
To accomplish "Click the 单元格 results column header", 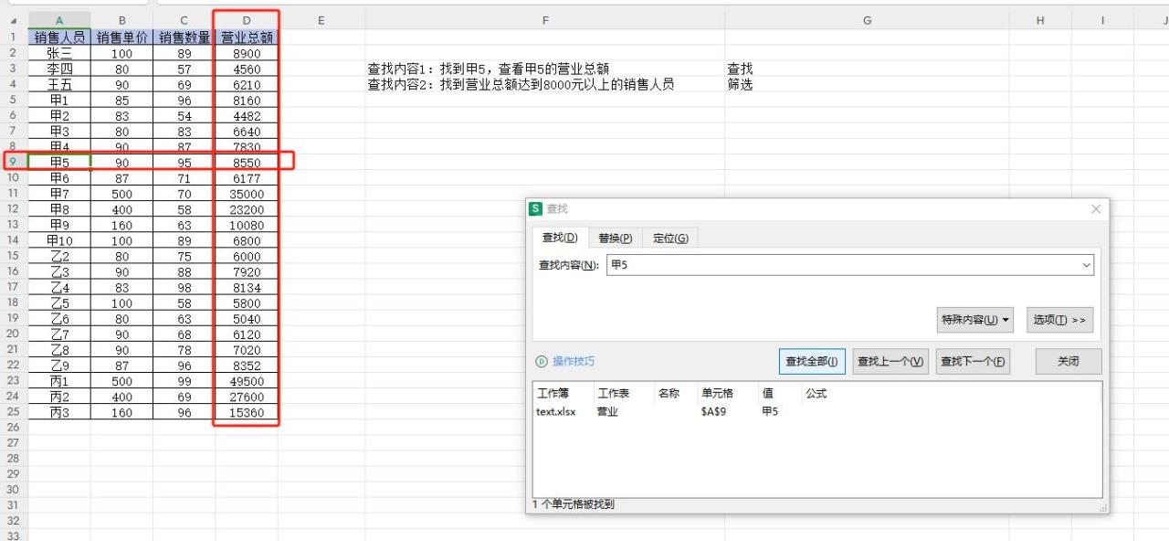I will coord(727,394).
